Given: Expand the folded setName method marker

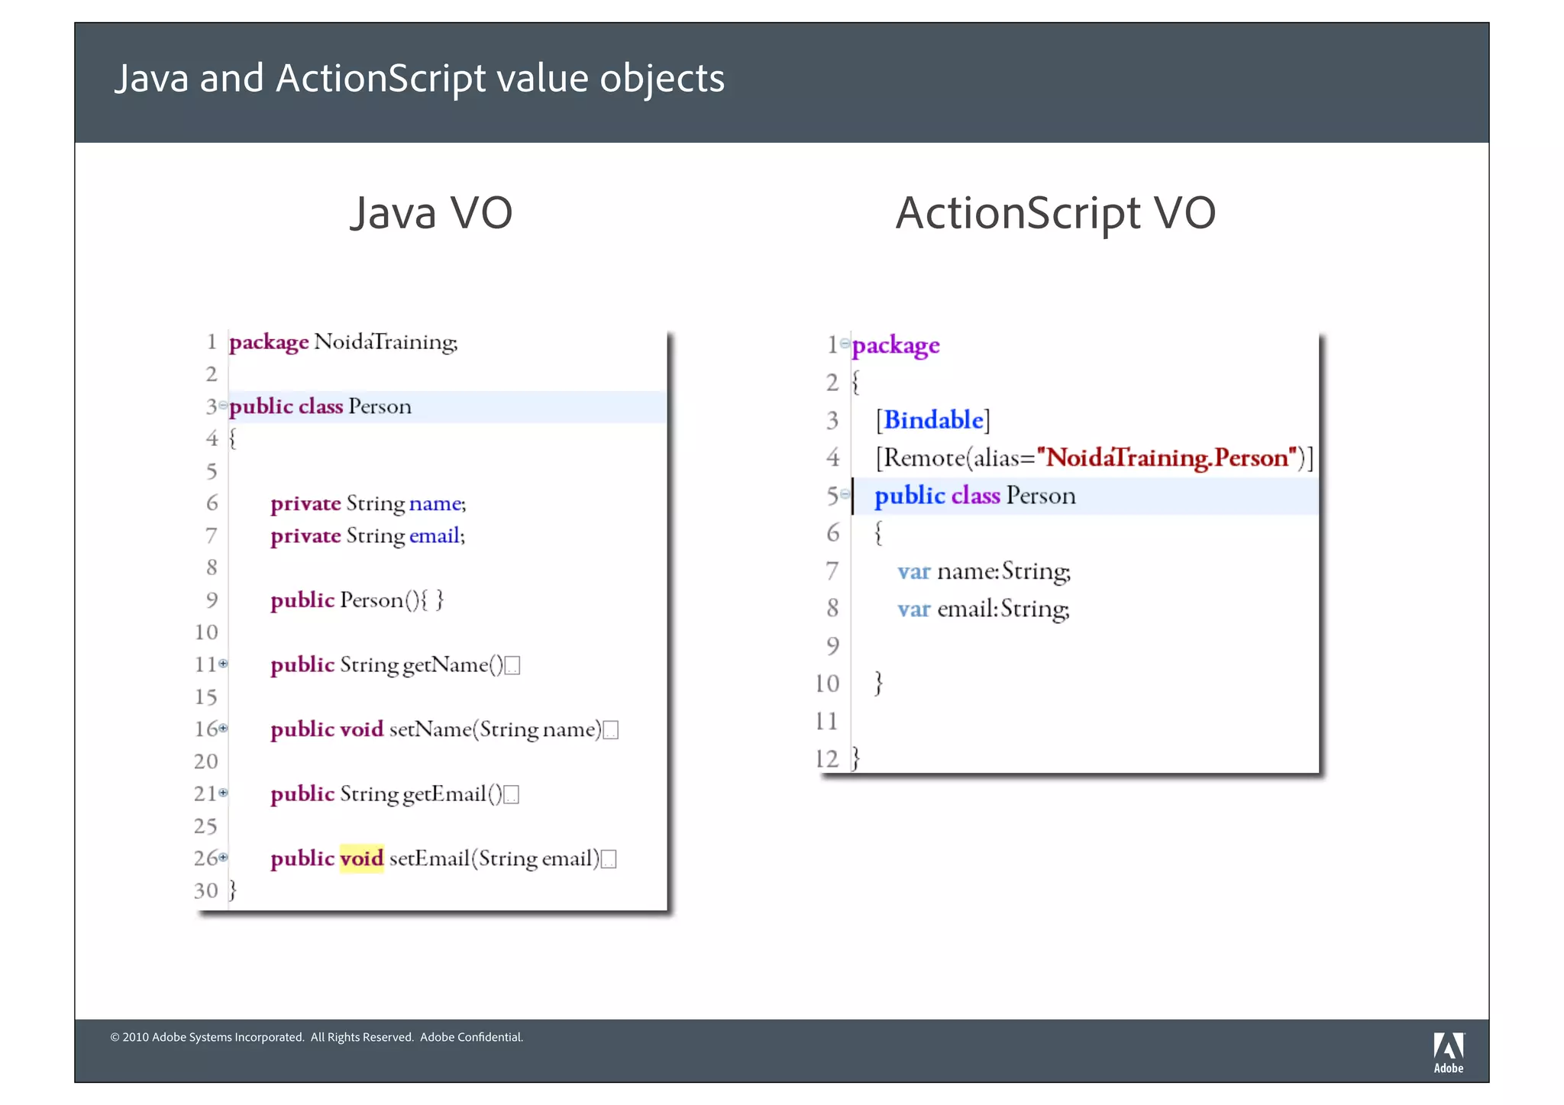Looking at the screenshot, I should click(223, 728).
